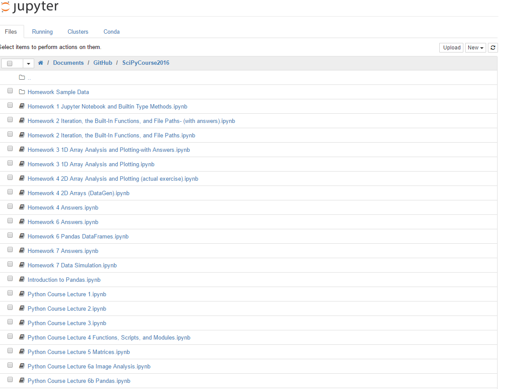Switch to the Files tab
Screen dimensions: 505x389
tap(11, 32)
